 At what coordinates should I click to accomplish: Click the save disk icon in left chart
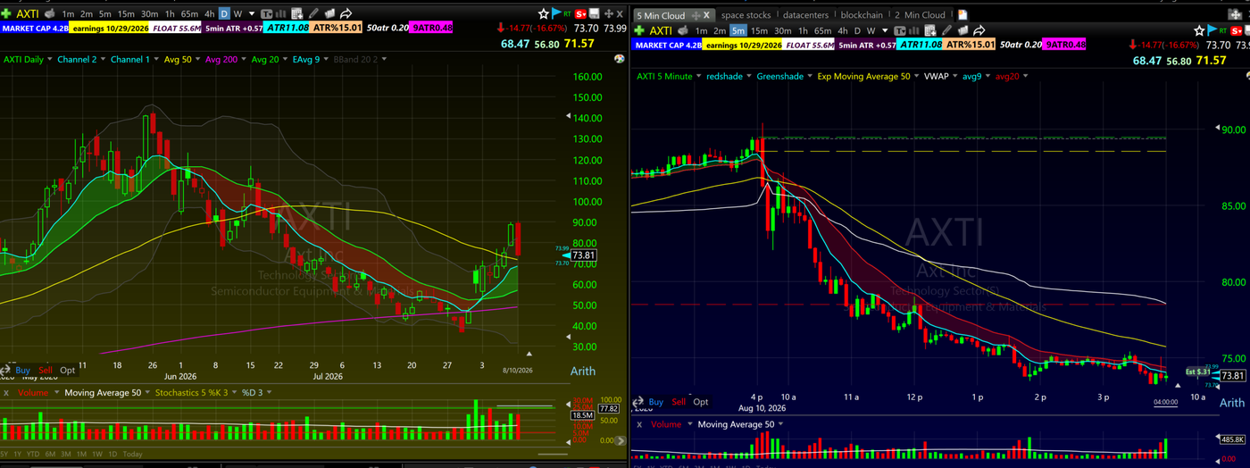pos(594,13)
